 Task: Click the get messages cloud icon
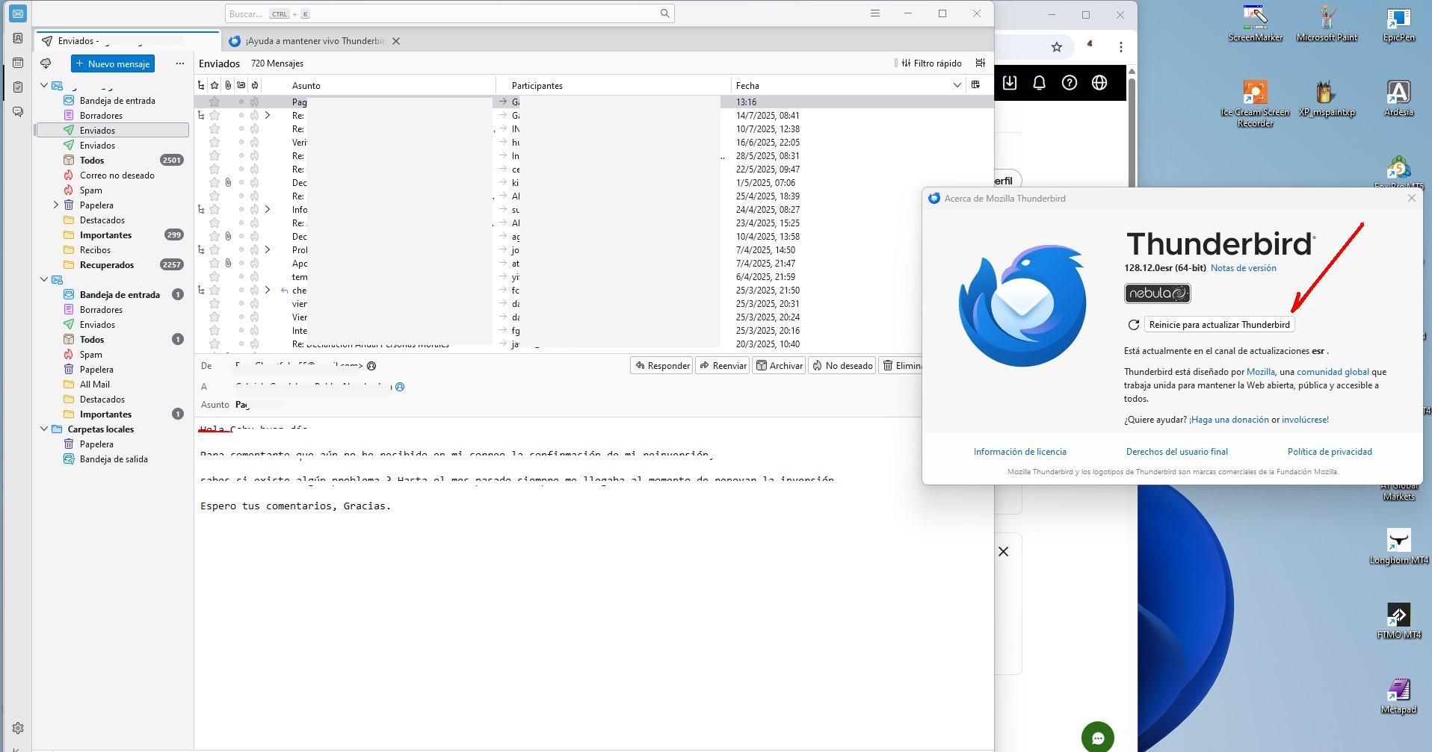coord(46,63)
